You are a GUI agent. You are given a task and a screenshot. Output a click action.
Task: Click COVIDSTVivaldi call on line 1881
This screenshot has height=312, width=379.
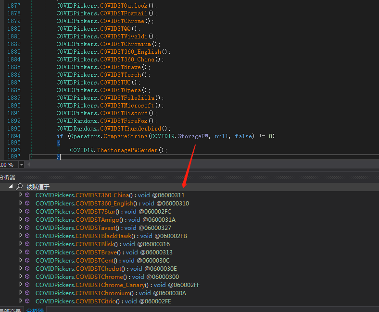coord(124,36)
